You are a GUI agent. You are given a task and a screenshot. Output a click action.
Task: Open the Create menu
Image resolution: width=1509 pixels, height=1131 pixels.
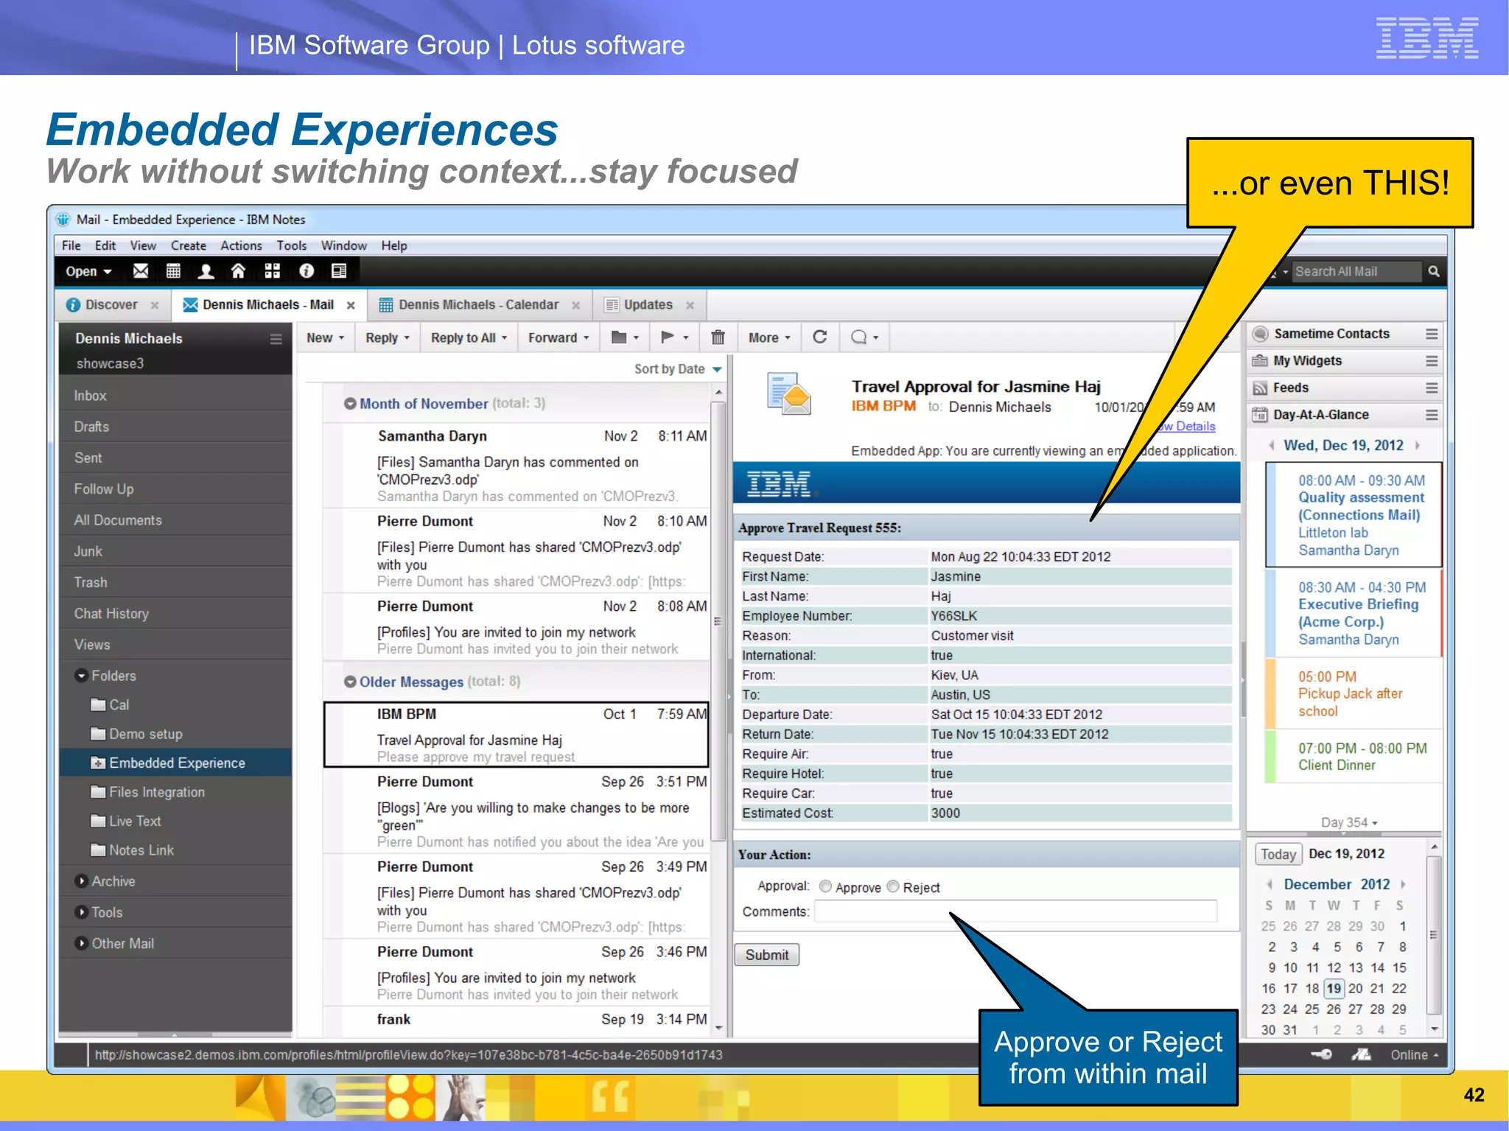pyautogui.click(x=189, y=245)
